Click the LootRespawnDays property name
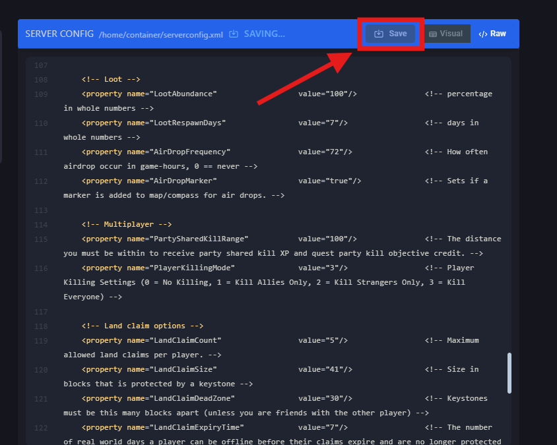The width and height of the screenshot is (557, 445). 188,123
